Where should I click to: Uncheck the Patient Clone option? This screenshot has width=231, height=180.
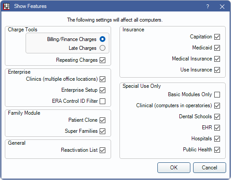pos(102,120)
